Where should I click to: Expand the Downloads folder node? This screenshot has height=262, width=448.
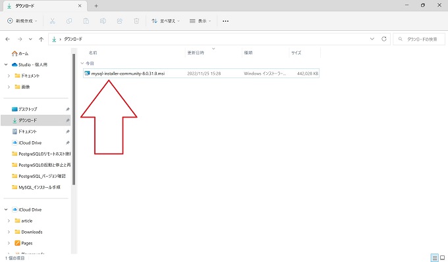click(x=9, y=232)
